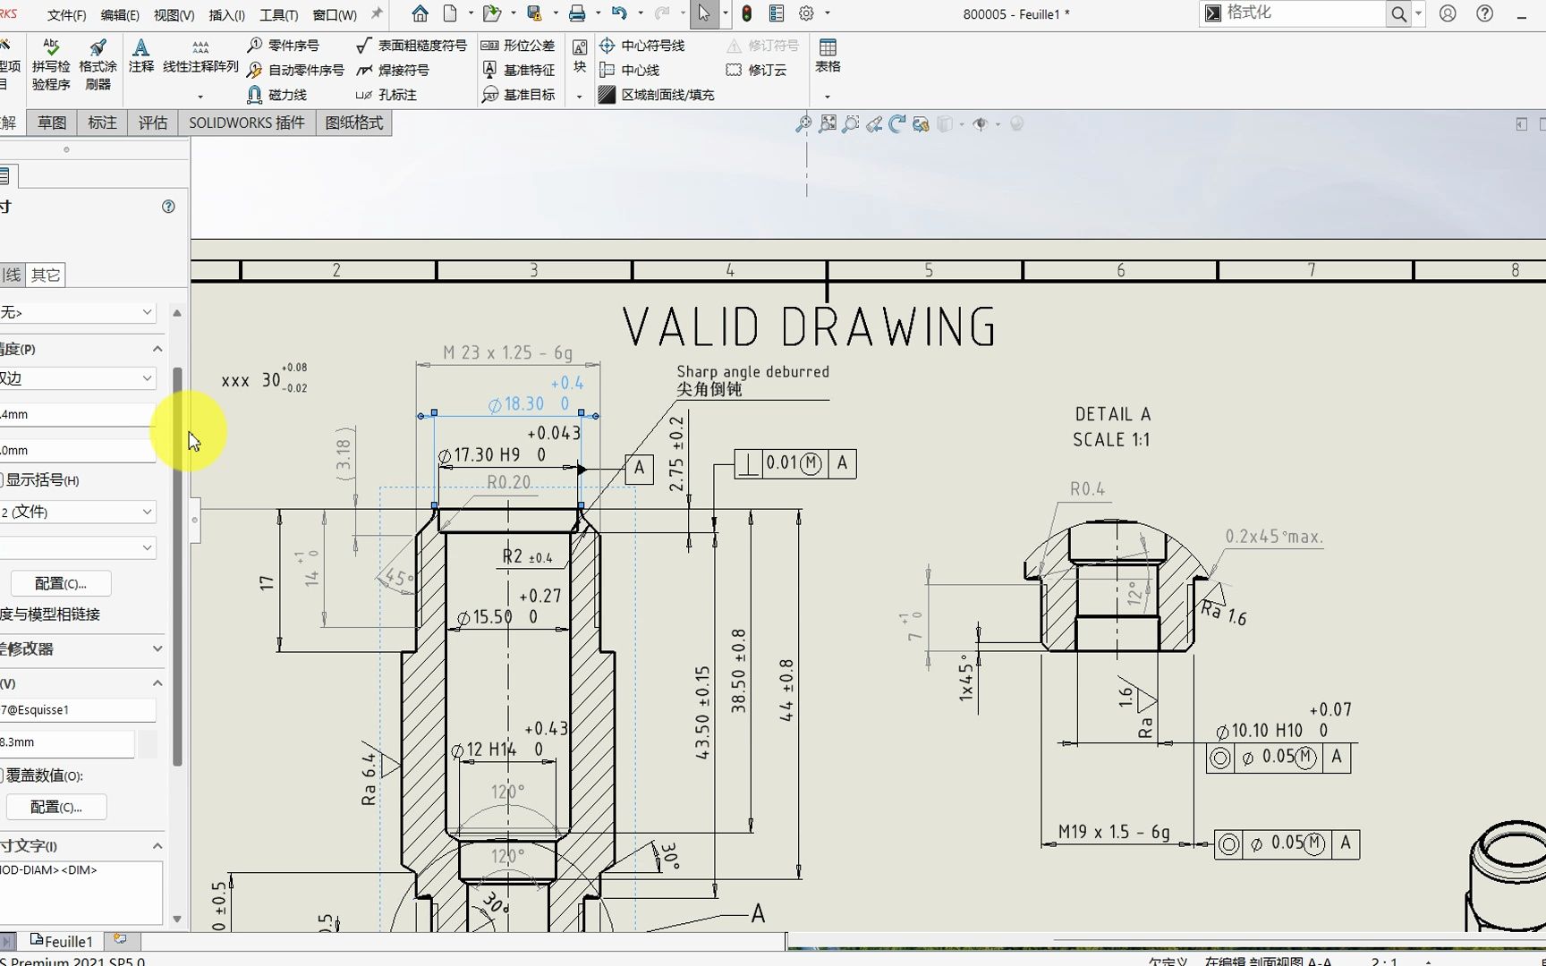1546x966 pixels.
Task: Collapse the Tolerance/Precision section
Action: tap(157, 349)
